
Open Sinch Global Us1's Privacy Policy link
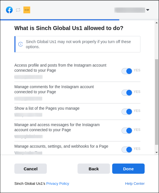point(58,184)
